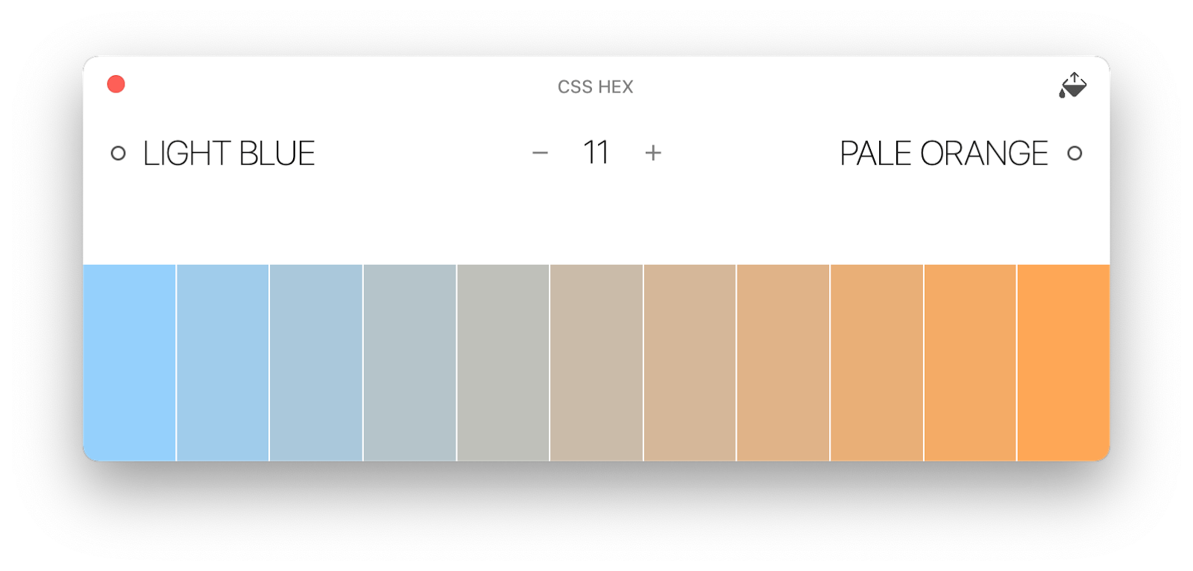
Task: Click the step count number 11
Action: coord(596,153)
